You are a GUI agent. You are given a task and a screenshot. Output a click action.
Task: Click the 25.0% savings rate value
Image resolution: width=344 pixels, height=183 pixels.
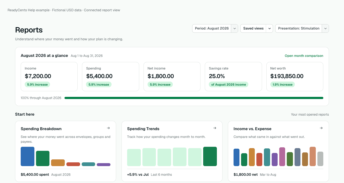tap(217, 76)
